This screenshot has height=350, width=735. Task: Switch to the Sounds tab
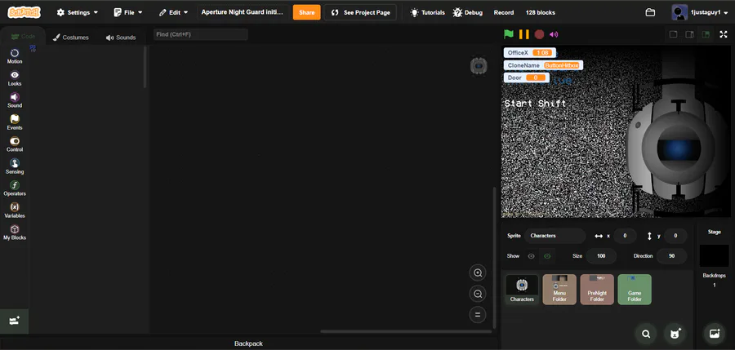pos(121,38)
